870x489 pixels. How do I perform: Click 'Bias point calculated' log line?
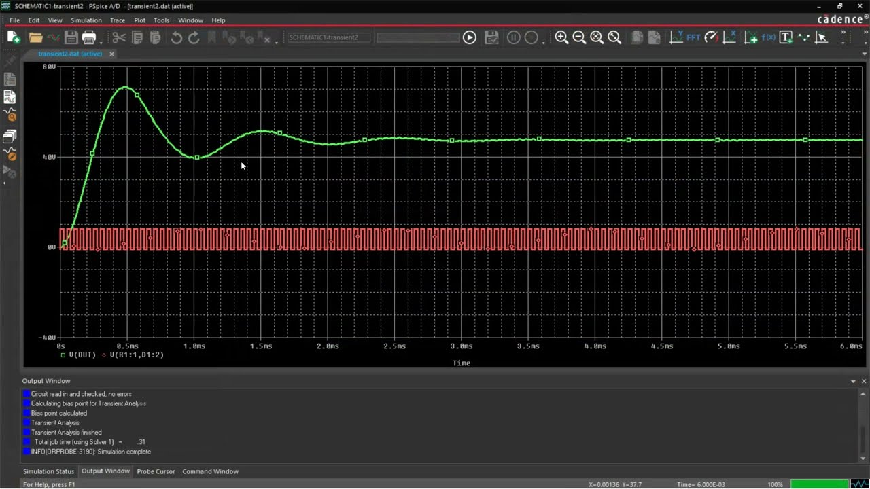pyautogui.click(x=58, y=413)
